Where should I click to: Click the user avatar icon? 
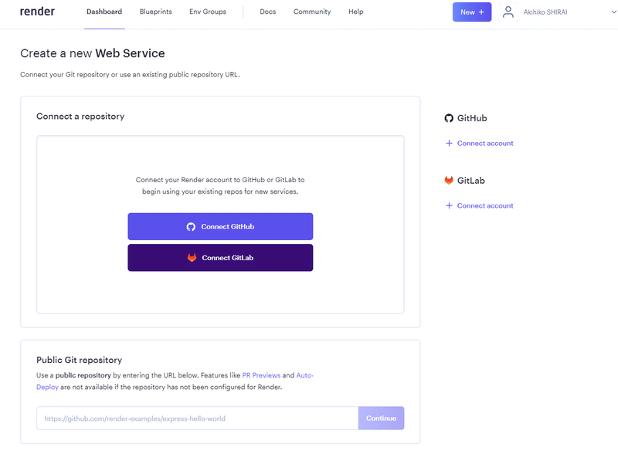click(x=508, y=12)
